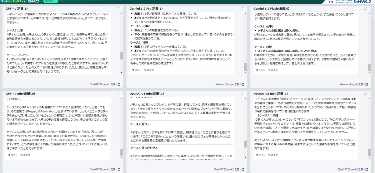Click the OpenAI o3 mini(消費:1) panel title
This screenshot has width=375, height=173.
click(271, 94)
